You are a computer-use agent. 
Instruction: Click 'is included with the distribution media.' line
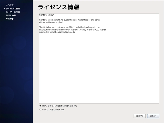(x=57, y=32)
